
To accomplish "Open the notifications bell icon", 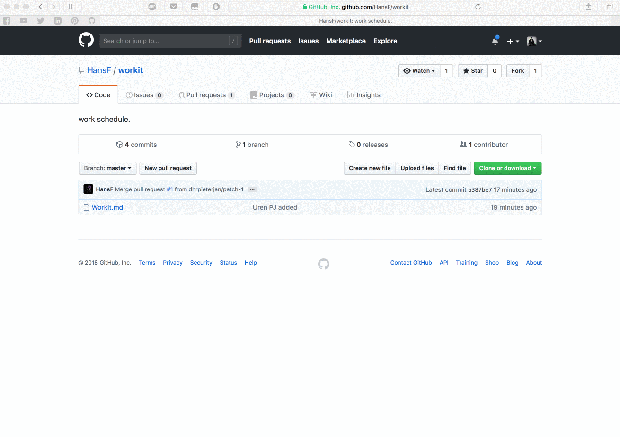I will (495, 41).
